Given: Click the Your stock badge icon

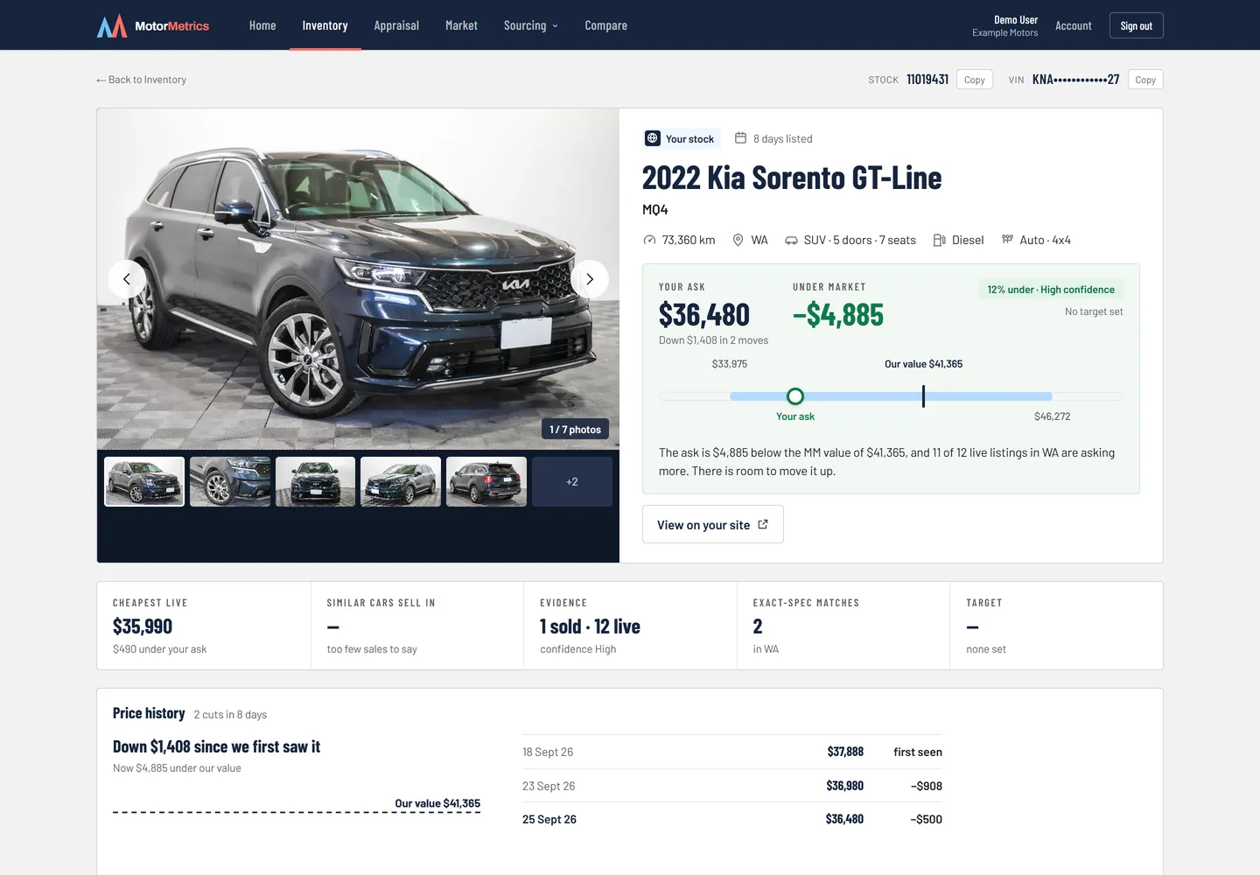Looking at the screenshot, I should pyautogui.click(x=653, y=138).
